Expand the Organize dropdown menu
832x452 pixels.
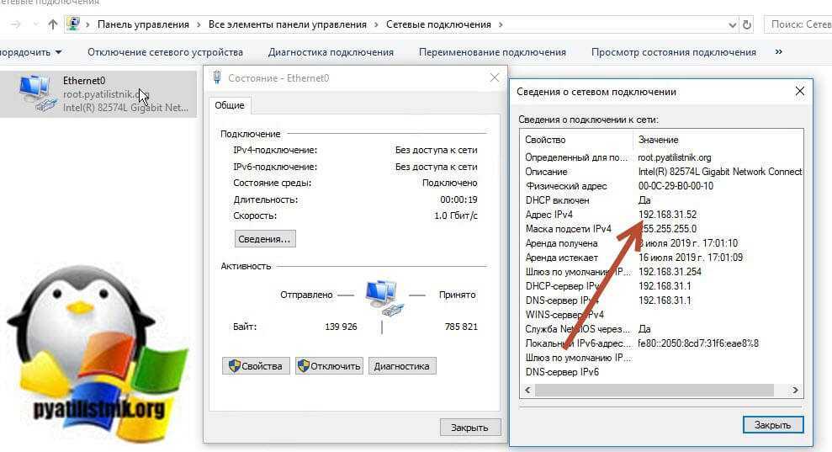pyautogui.click(x=31, y=52)
